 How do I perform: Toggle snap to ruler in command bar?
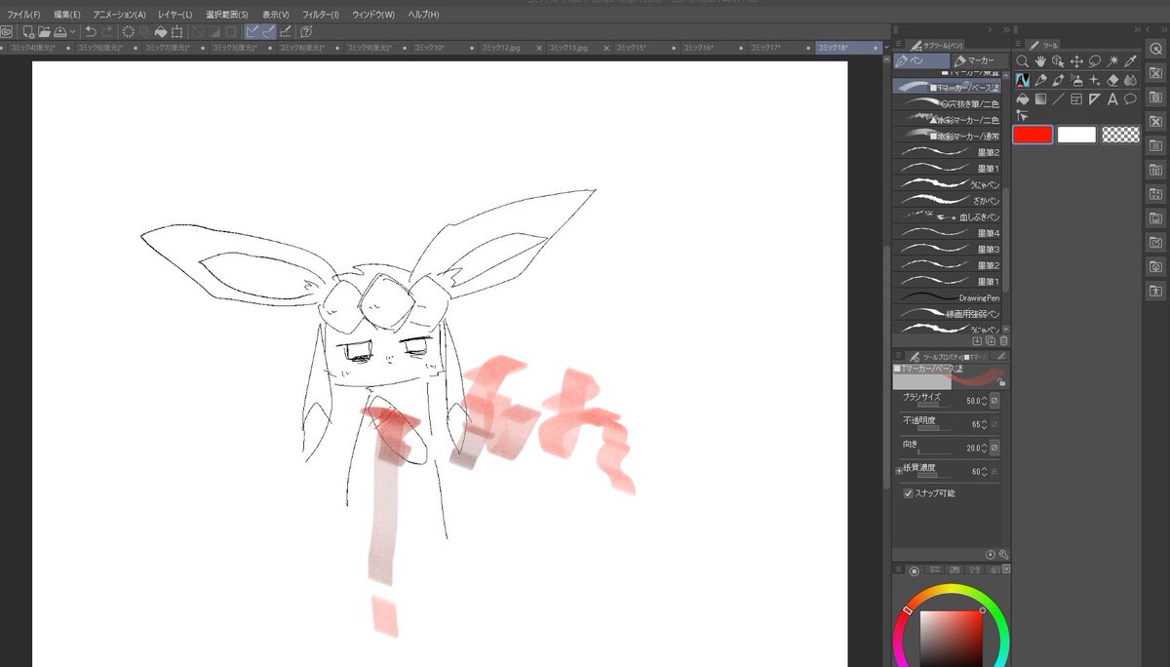(x=252, y=31)
